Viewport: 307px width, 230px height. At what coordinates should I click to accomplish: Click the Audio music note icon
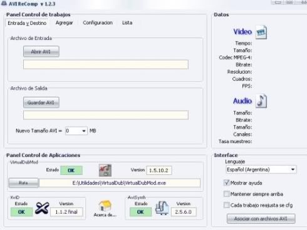[x=261, y=101]
